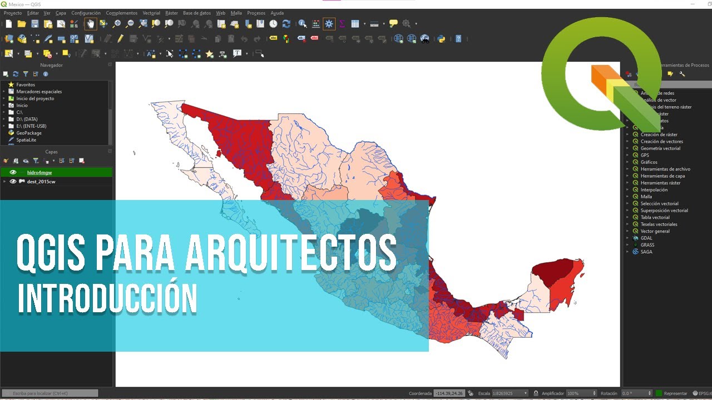
Task: Click the Data Source Manager icon
Action: pyautogui.click(x=8, y=39)
